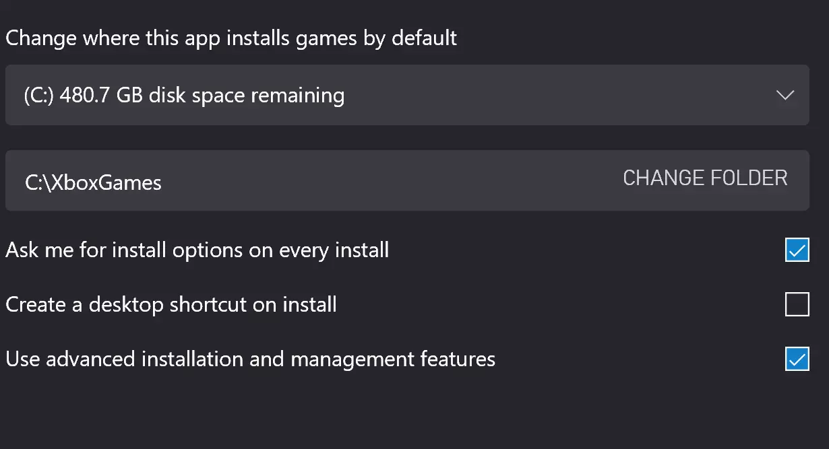Click the 'Create a desktop shortcut on install' label
829x449 pixels.
point(171,305)
